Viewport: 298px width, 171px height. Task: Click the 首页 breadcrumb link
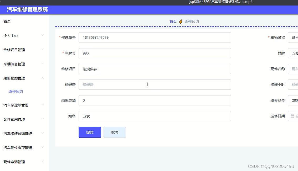click(173, 22)
